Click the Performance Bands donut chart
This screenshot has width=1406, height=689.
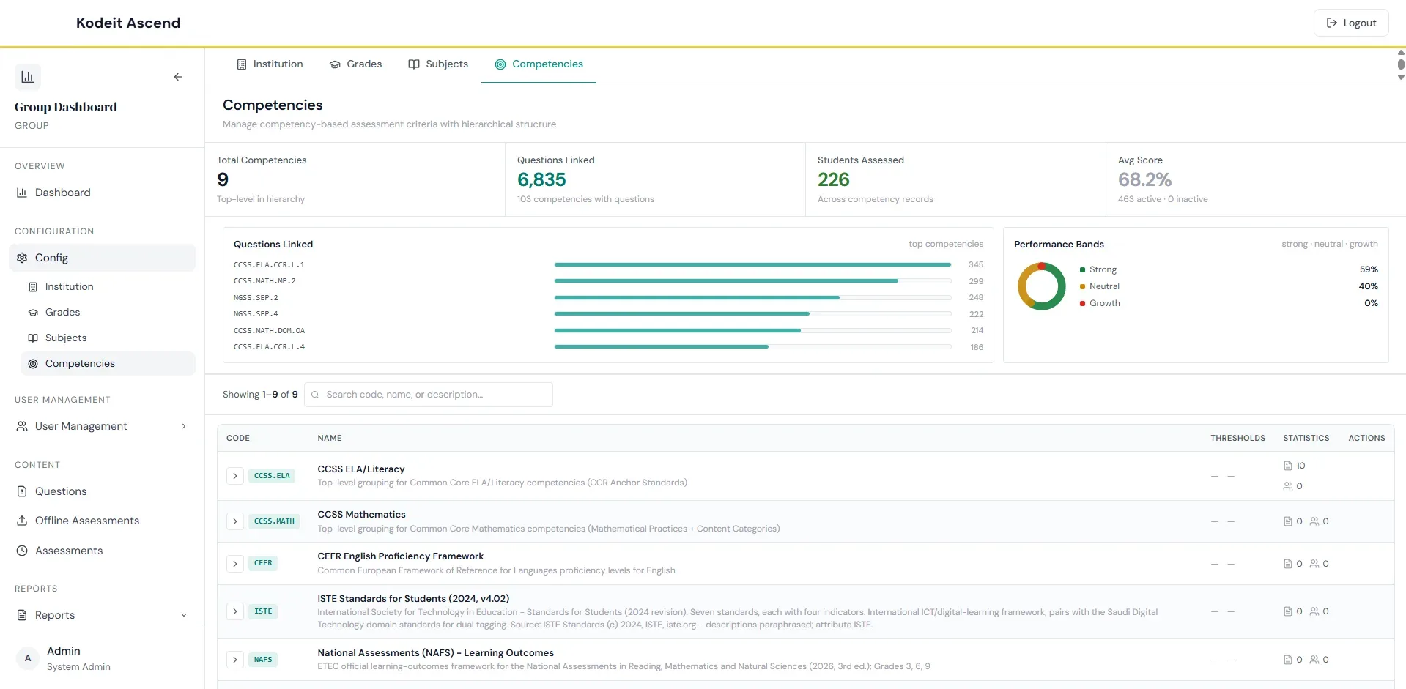[1041, 286]
